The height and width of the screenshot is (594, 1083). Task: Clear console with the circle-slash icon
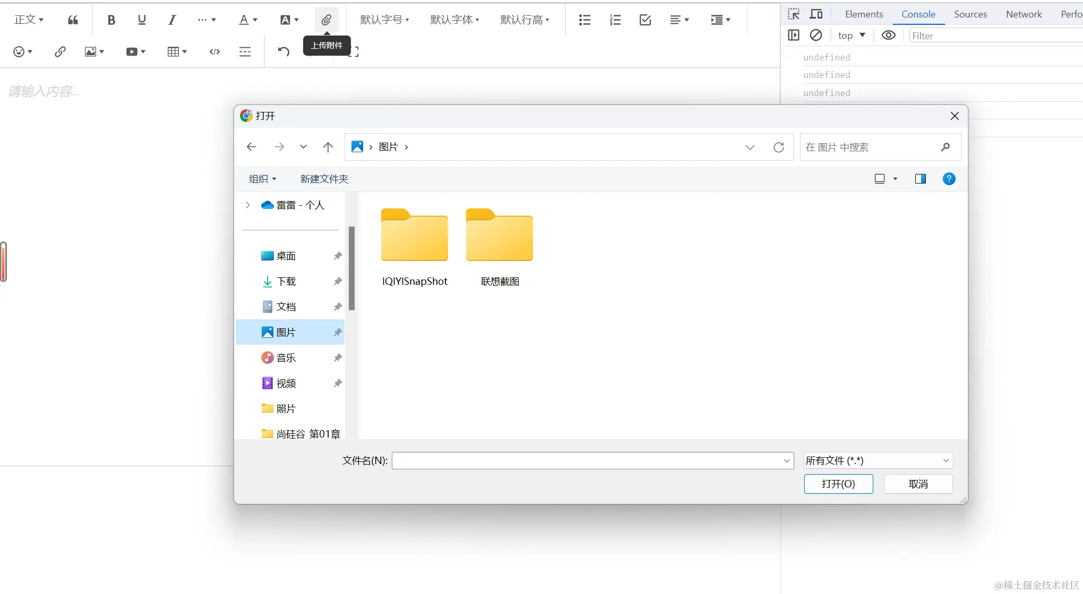[815, 36]
